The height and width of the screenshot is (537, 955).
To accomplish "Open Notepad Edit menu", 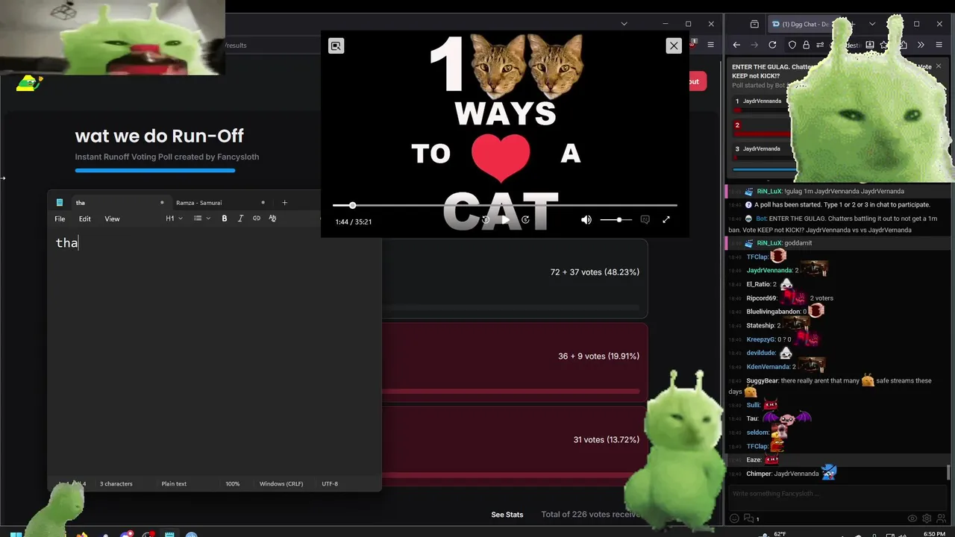I will pos(85,219).
